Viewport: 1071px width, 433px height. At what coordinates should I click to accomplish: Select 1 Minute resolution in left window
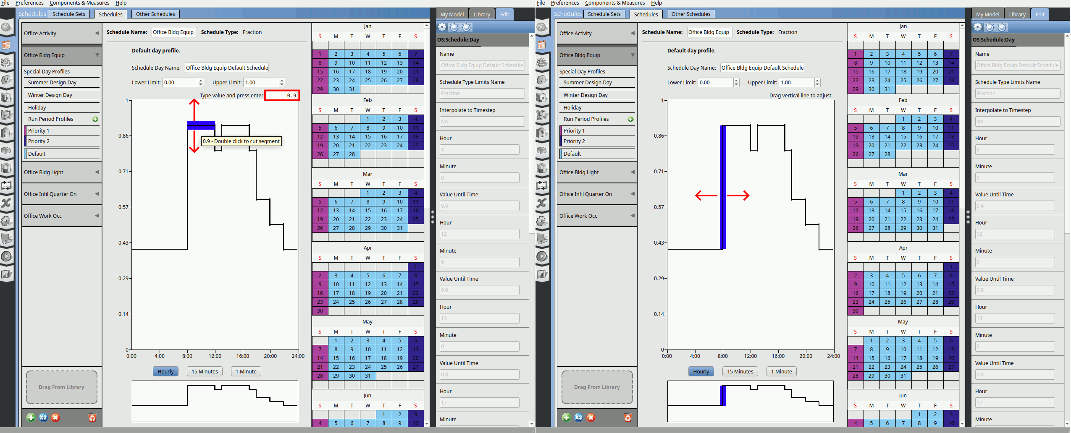pyautogui.click(x=246, y=371)
